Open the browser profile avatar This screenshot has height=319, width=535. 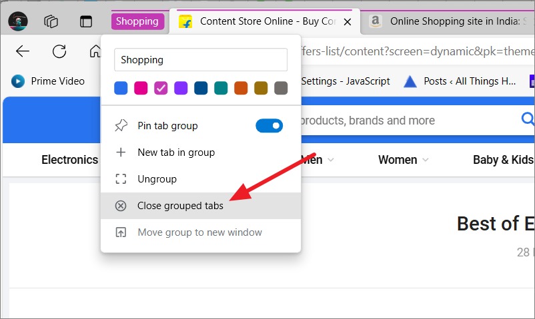(18, 21)
